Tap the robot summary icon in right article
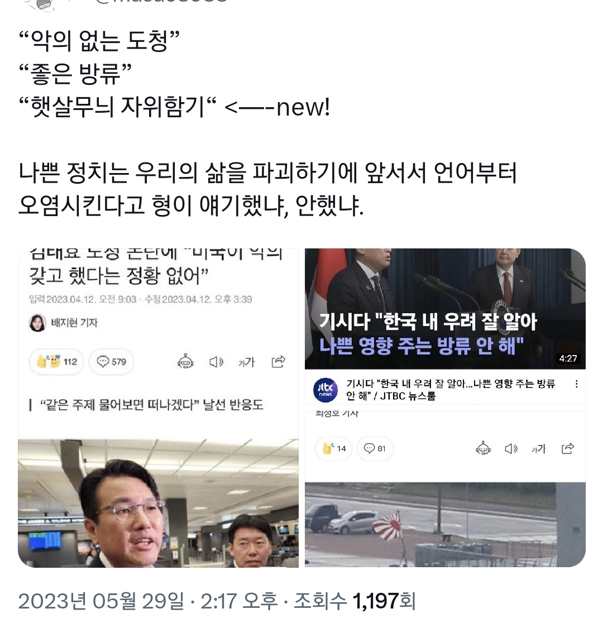This screenshot has width=603, height=623. click(x=483, y=449)
